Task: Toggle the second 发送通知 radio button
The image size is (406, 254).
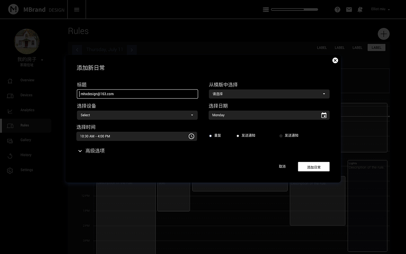Action: (238, 135)
